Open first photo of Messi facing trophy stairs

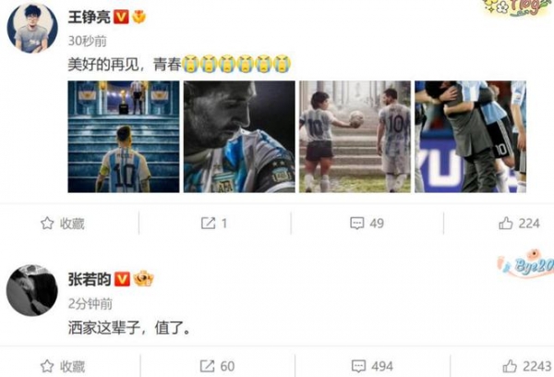124,137
